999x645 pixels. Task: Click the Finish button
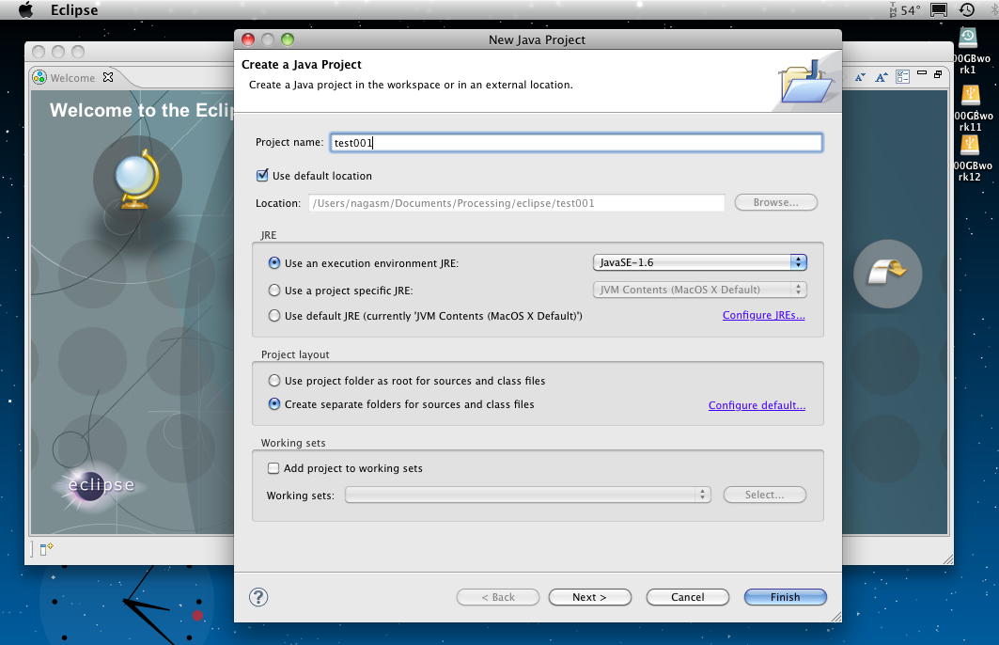click(785, 597)
